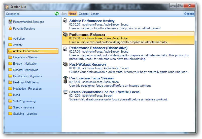The height and width of the screenshot is (139, 202).
Task: Click speaker icon below Pre-Exercise eye icon
Action: coord(65,81)
